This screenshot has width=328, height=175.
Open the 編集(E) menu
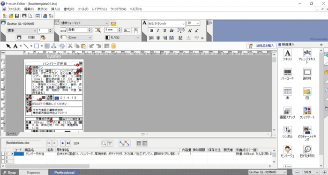coord(29,9)
